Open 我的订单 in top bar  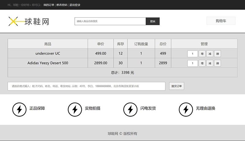pos(49,5)
